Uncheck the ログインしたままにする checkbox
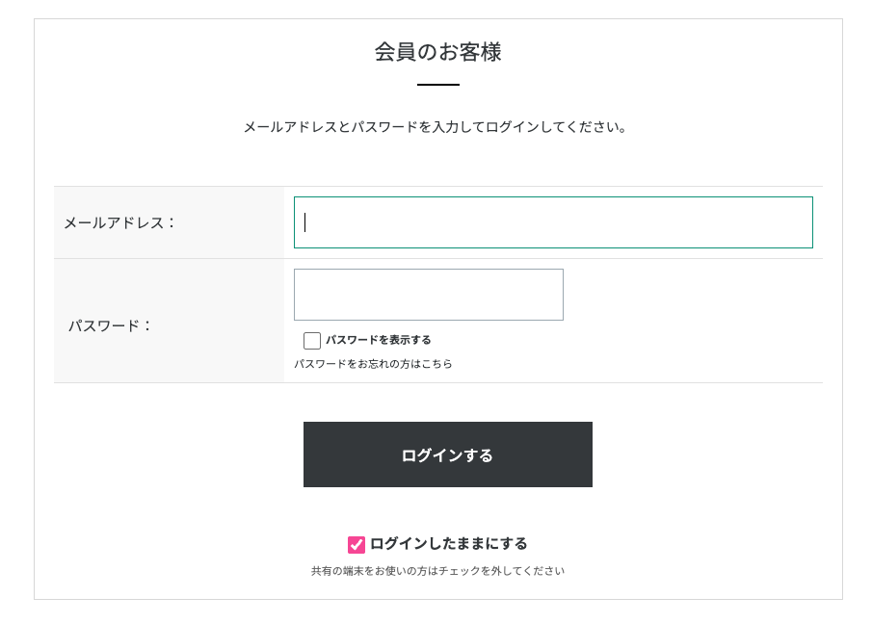The height and width of the screenshot is (623, 872). [x=357, y=545]
